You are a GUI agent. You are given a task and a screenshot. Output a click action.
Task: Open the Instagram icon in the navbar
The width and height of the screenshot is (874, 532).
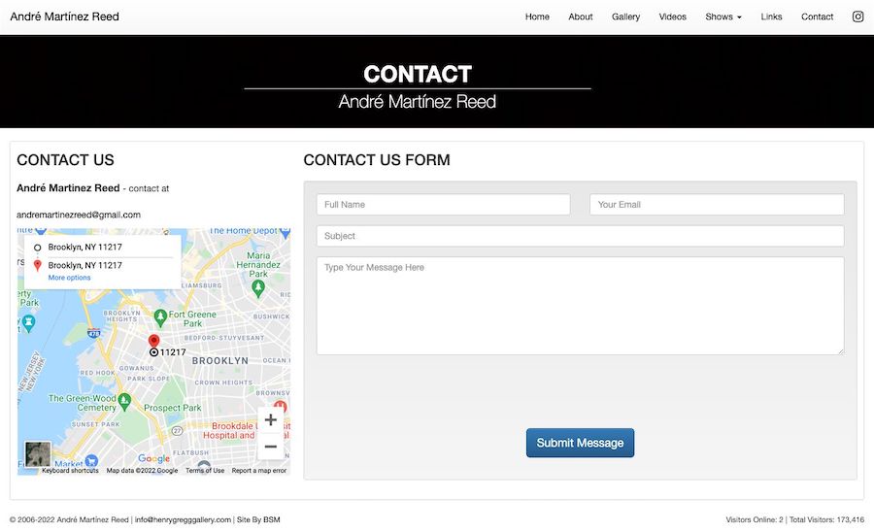857,17
